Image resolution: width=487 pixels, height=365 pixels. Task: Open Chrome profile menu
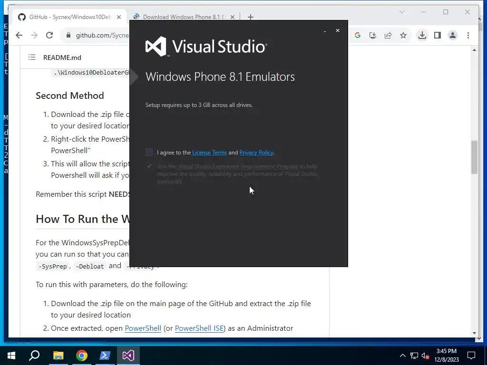point(453,35)
